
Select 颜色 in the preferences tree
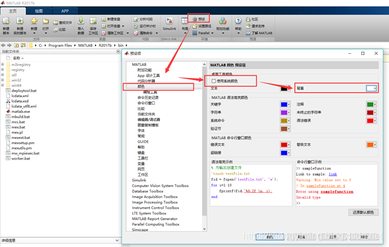[x=141, y=86]
